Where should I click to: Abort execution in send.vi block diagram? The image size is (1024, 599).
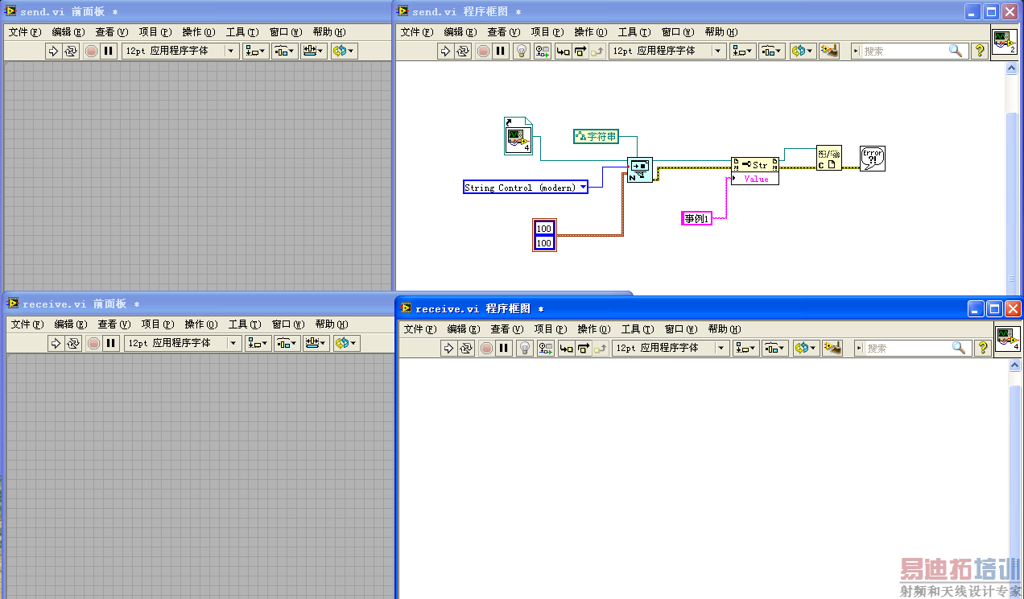(483, 51)
